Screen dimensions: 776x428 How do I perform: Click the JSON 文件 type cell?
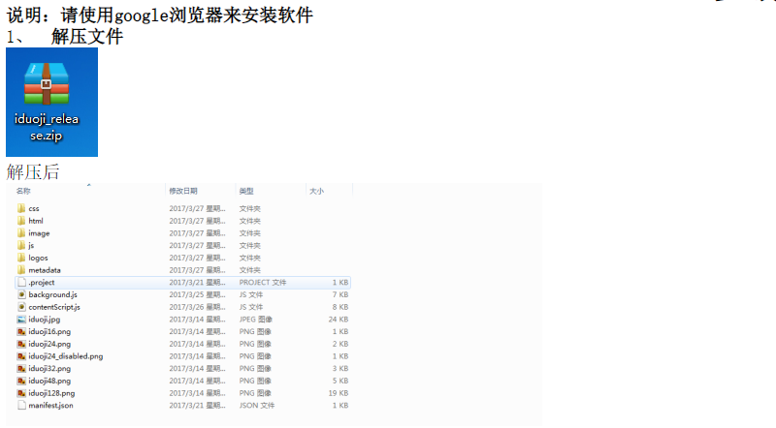click(x=257, y=406)
